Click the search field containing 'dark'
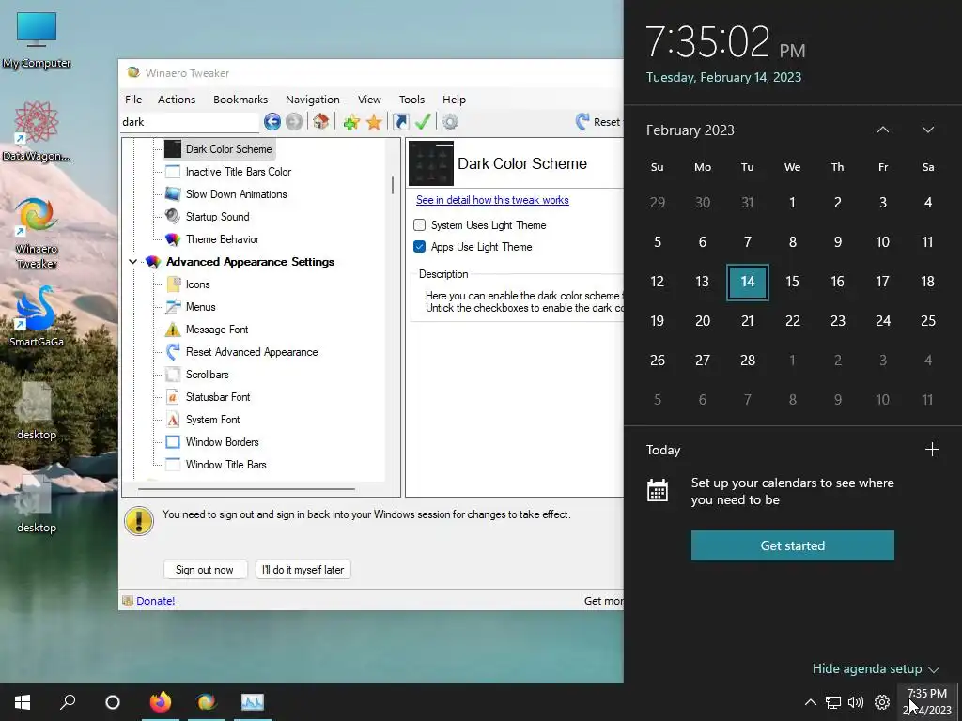Screen dimensions: 962x721 pyautogui.click(x=190, y=122)
